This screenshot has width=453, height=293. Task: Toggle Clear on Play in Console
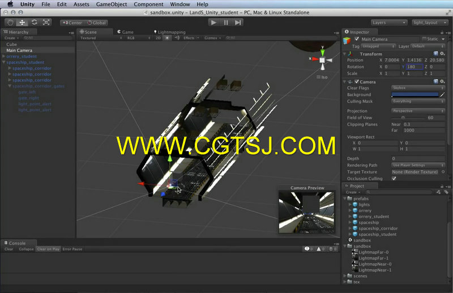click(x=48, y=249)
